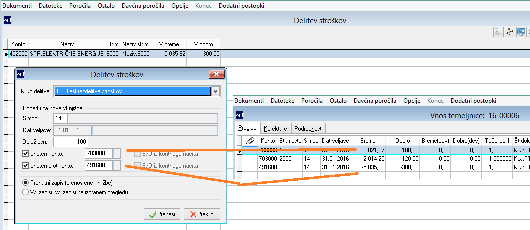The image size is (530, 230).
Task: Select the 'Trenutni zapis' radio option
Action: (25, 183)
